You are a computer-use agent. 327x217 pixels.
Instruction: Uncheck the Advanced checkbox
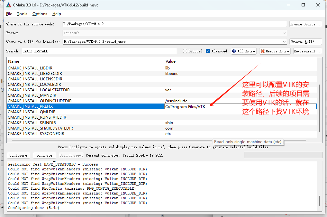point(208,51)
